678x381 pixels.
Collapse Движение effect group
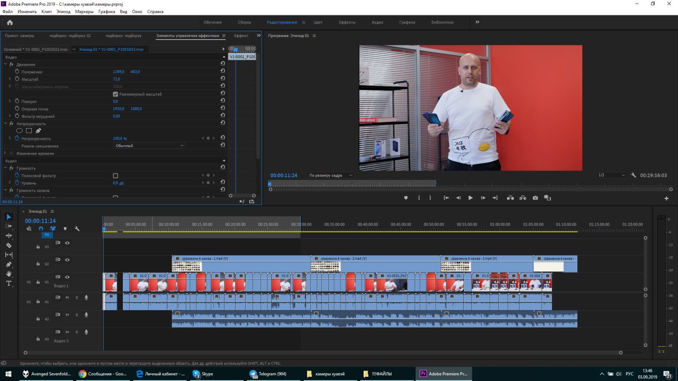tap(5, 64)
